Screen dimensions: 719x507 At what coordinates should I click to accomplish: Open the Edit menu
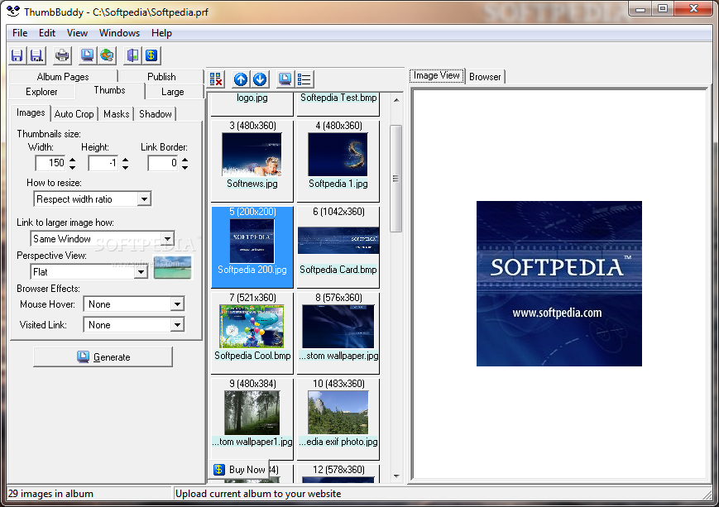point(47,33)
